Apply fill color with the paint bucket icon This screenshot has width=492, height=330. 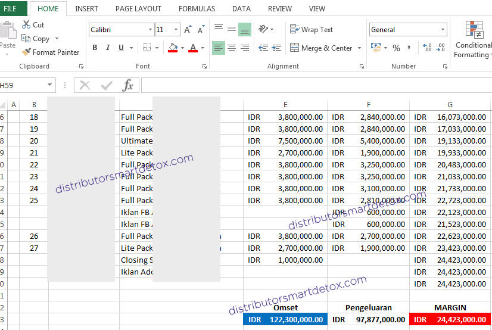click(x=173, y=48)
